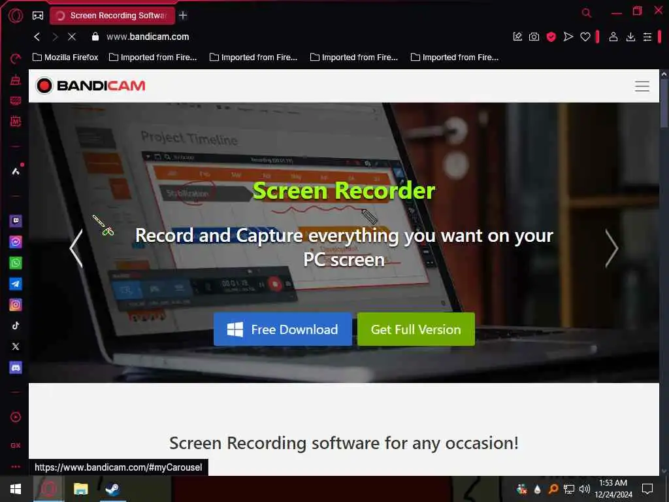This screenshot has height=502, width=669.
Task: Expand the Bandicam hamburger menu
Action: tap(642, 86)
